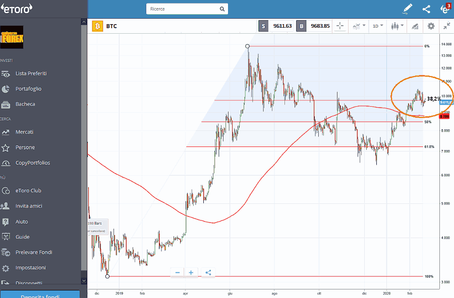The width and height of the screenshot is (454, 298).
Task: Click the share icon in header
Action: click(x=426, y=9)
